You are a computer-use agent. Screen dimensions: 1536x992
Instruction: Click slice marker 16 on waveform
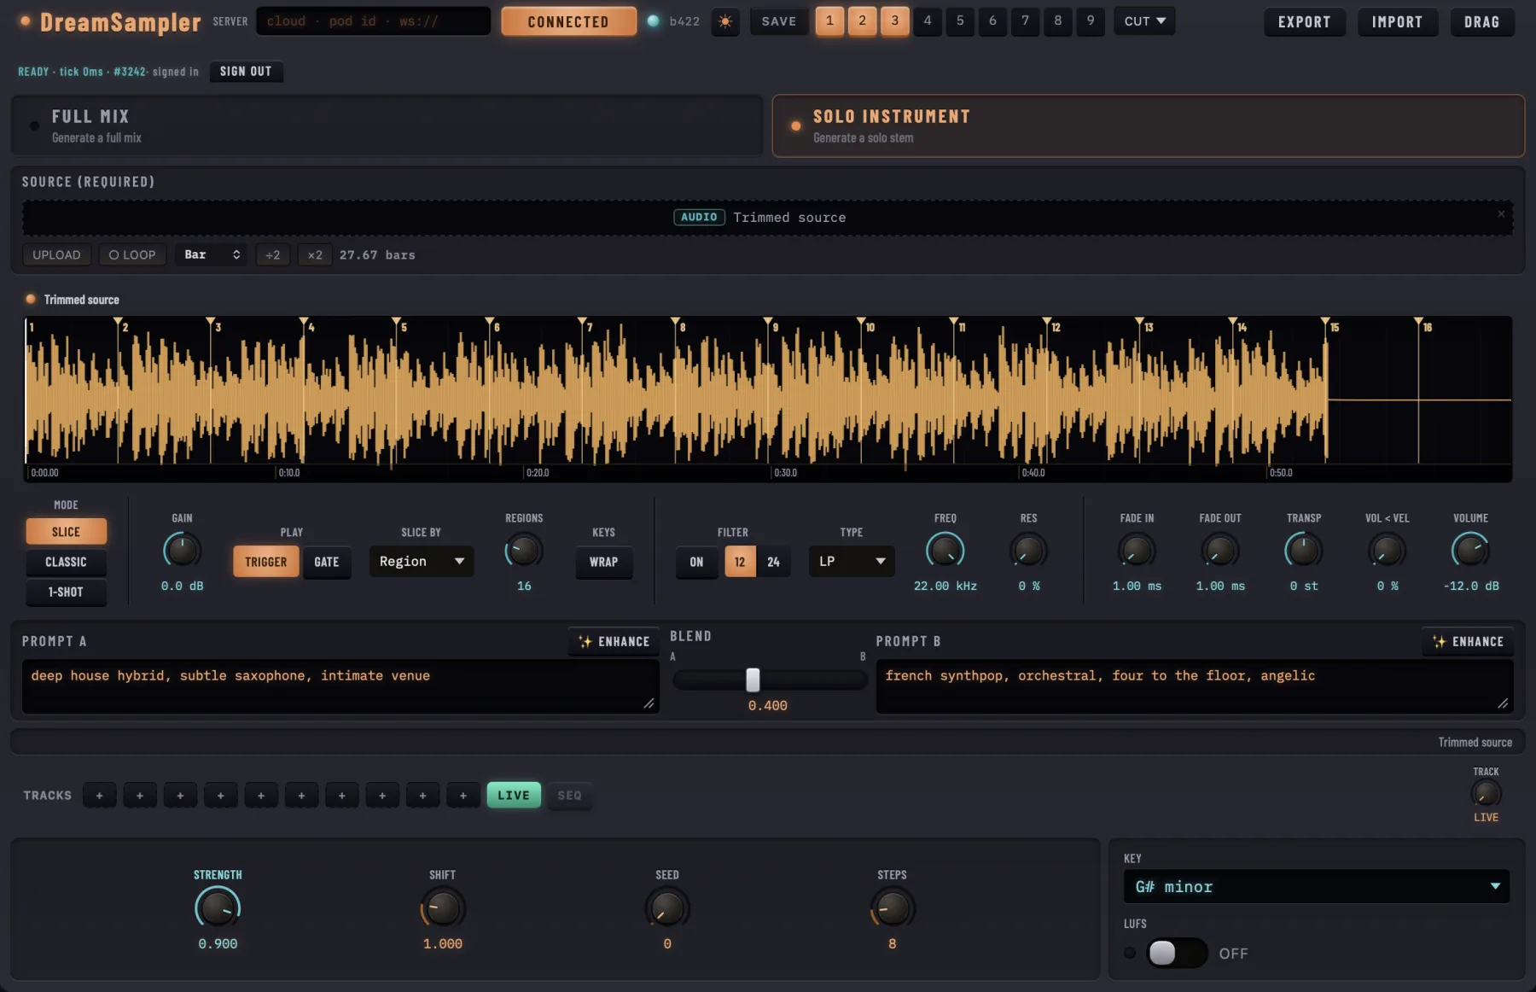[1418, 323]
